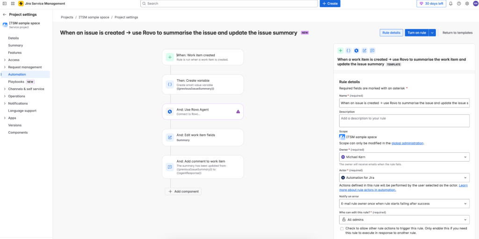
Task: Click Projects breadcrumb
Action: tap(67, 17)
